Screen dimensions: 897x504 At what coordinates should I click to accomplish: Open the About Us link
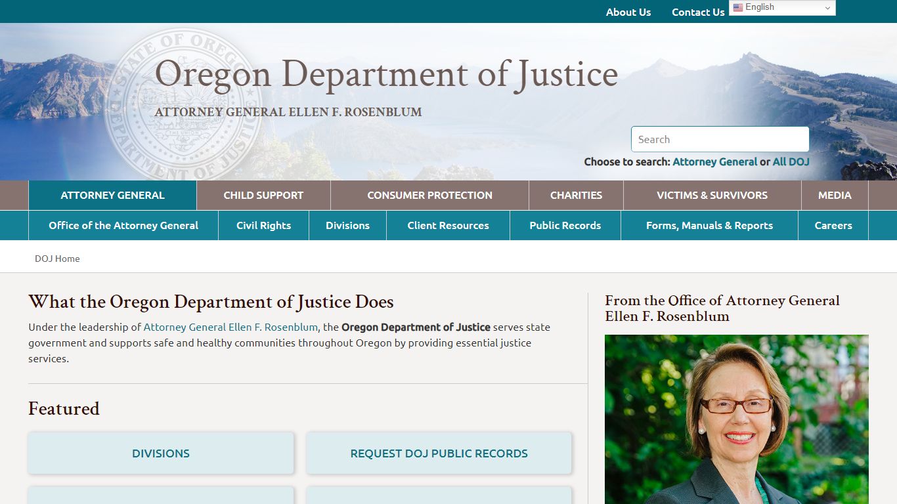pyautogui.click(x=628, y=12)
